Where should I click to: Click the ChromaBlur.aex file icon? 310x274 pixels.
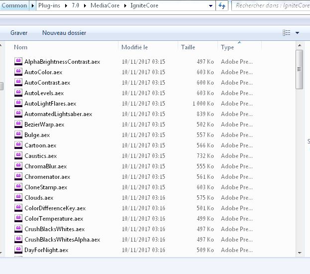click(x=18, y=166)
